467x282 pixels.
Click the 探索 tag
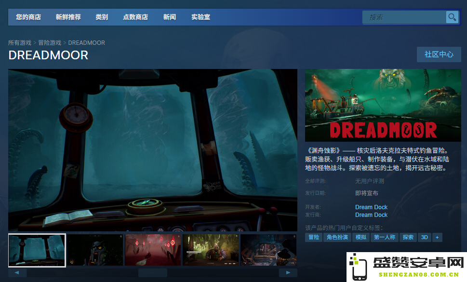coord(408,237)
